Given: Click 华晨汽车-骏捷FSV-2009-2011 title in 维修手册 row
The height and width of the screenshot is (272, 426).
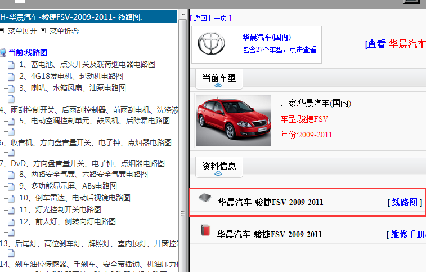Looking at the screenshot, I should click(270, 234).
